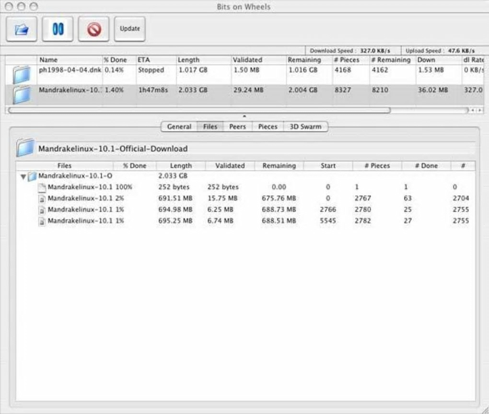
Task: Click the 4162 remaining pieces cell
Action: click(x=380, y=70)
